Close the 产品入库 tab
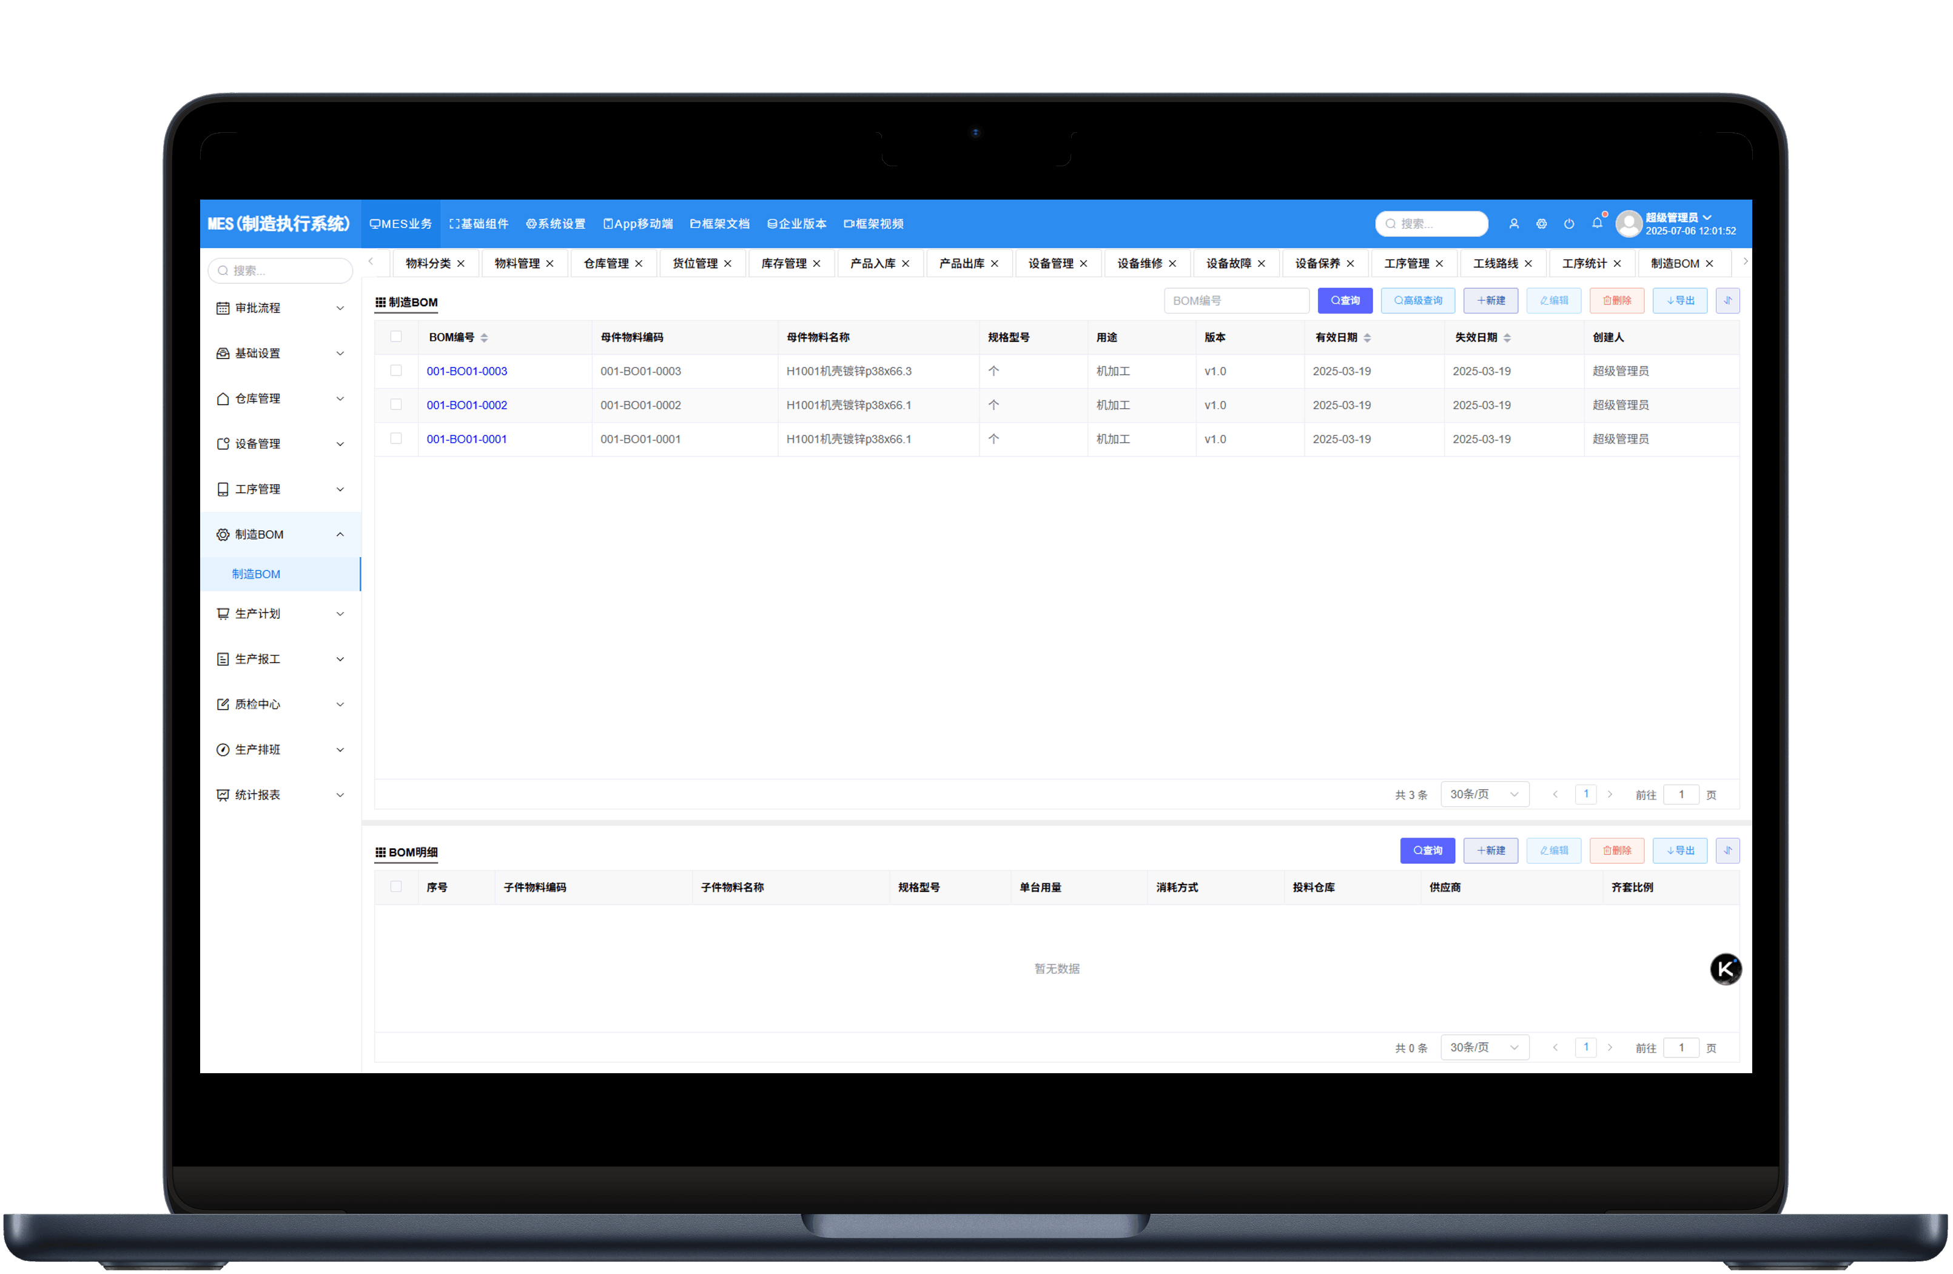 (x=906, y=263)
